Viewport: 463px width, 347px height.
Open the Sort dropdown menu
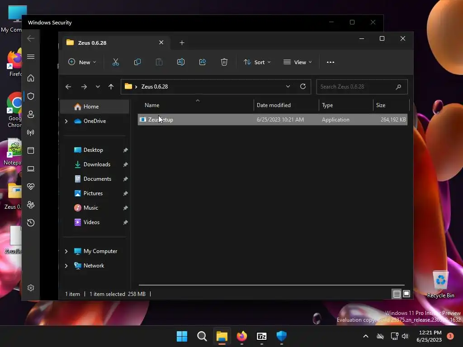coord(257,62)
